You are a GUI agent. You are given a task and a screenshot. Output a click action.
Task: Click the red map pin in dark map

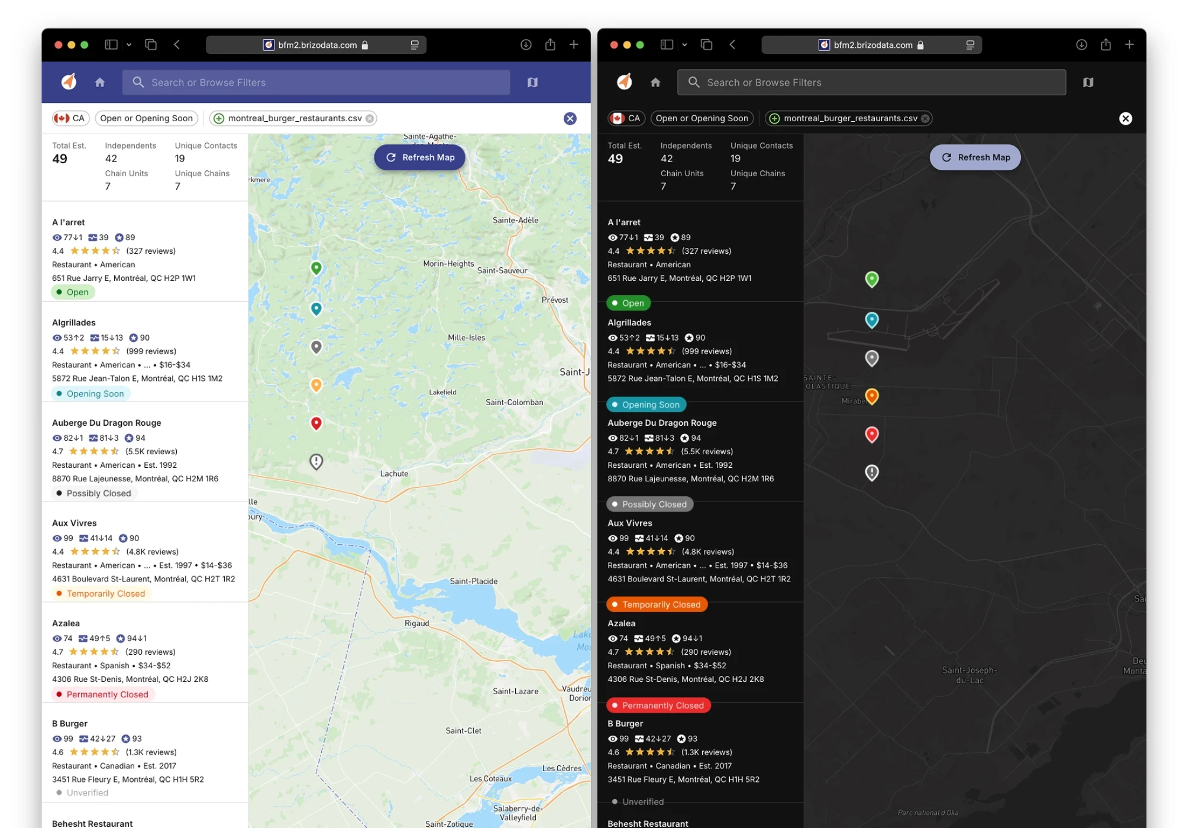[872, 435]
